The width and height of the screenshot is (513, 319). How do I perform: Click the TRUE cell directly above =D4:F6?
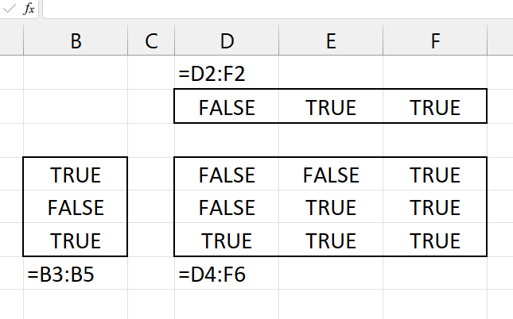point(227,240)
